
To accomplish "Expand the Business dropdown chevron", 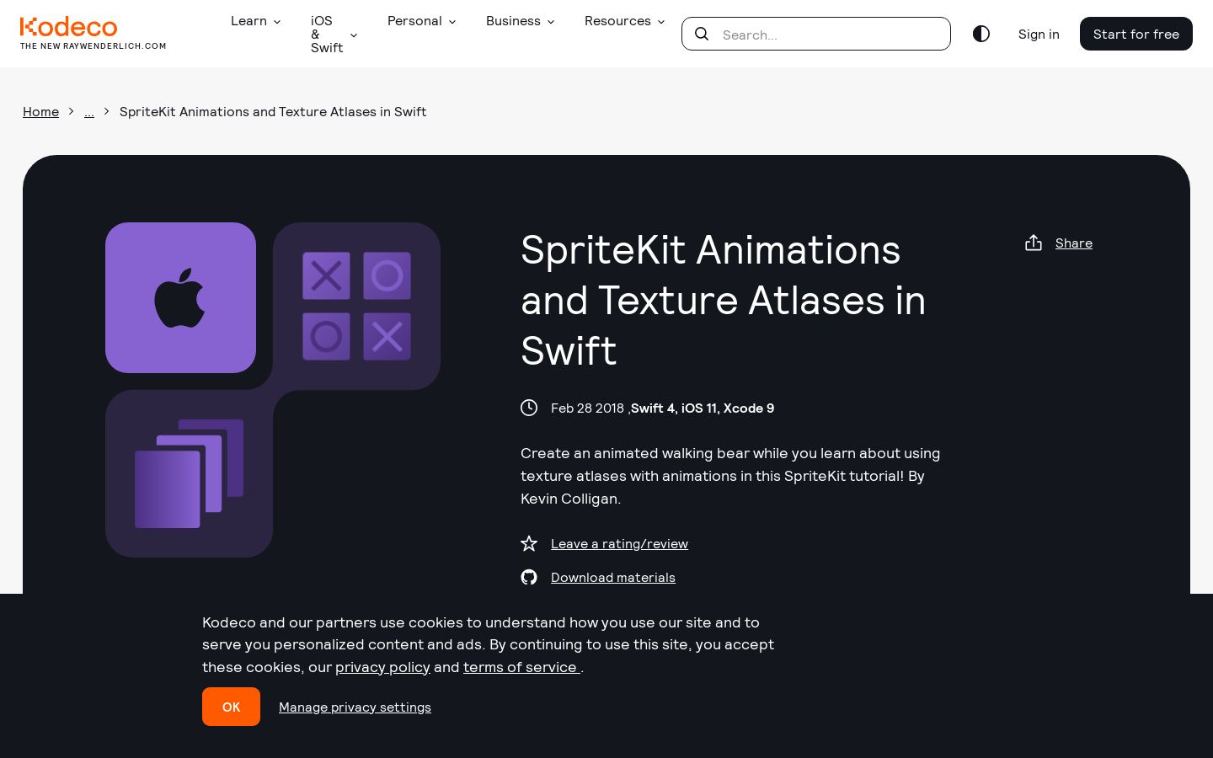I will pos(551,22).
